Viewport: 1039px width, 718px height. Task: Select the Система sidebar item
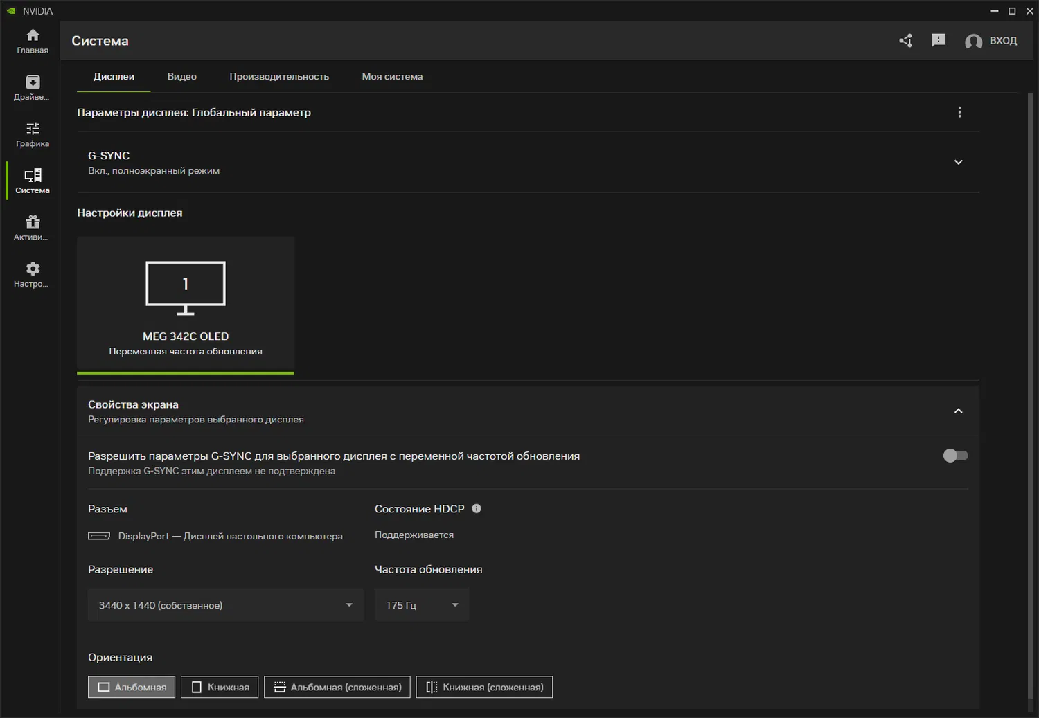[x=33, y=181]
